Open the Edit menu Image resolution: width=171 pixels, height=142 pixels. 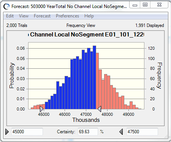[10, 16]
